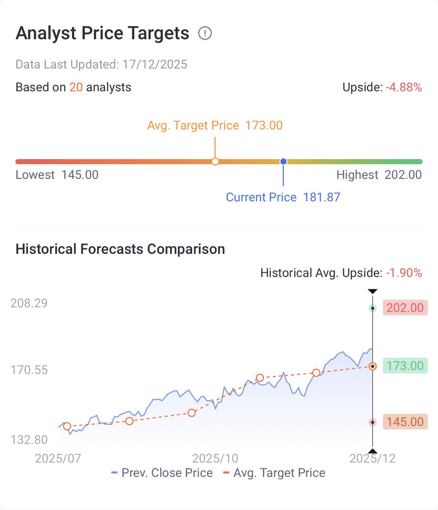This screenshot has width=438, height=510.
Task: Click the pink dot at lowest forecast
Action: [x=372, y=423]
